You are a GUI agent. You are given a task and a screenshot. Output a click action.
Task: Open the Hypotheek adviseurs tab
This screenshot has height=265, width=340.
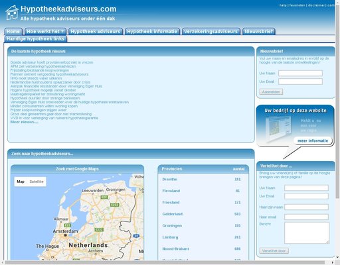(x=96, y=32)
